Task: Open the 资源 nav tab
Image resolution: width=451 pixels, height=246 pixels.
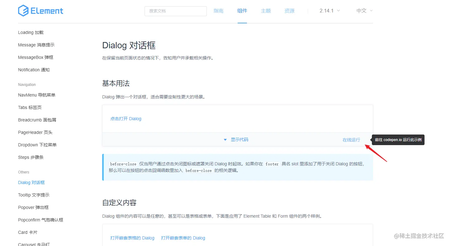Action: [289, 11]
